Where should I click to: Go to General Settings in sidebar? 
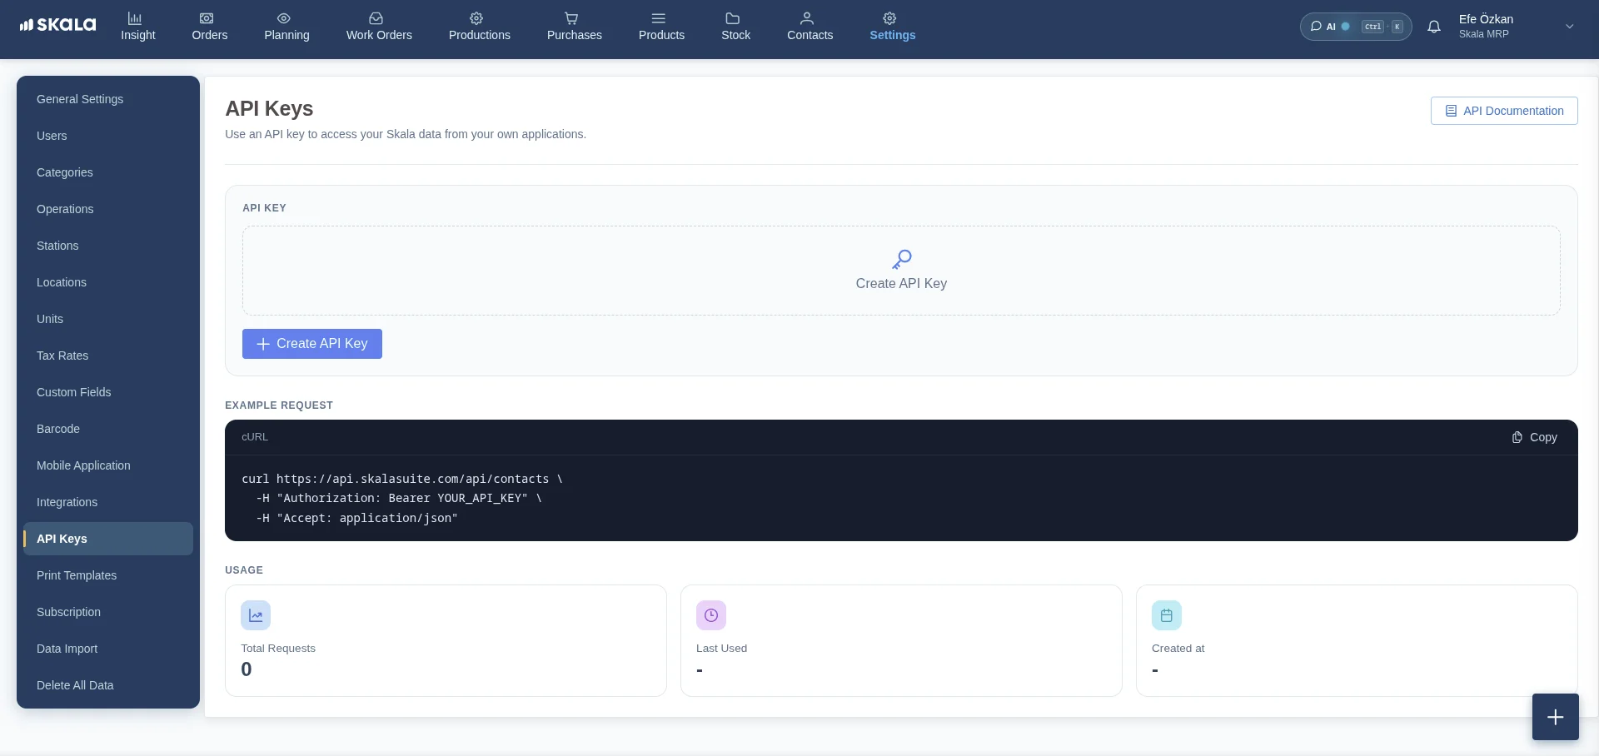point(108,99)
